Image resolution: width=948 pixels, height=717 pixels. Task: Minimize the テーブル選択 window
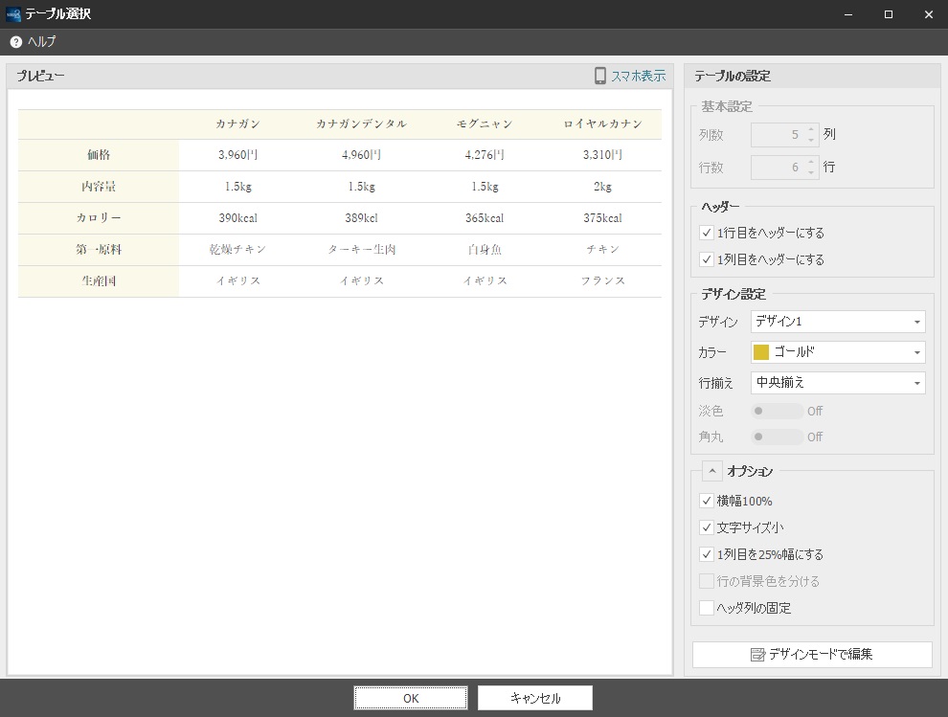tap(848, 14)
